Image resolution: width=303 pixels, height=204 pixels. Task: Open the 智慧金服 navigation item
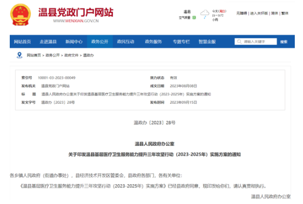click(207, 42)
